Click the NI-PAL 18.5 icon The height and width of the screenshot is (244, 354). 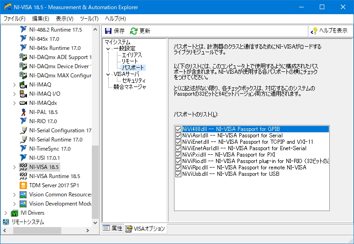[23, 112]
